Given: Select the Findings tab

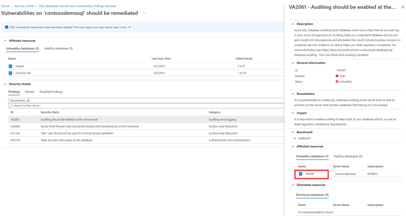Looking at the screenshot, I should tap(14, 92).
